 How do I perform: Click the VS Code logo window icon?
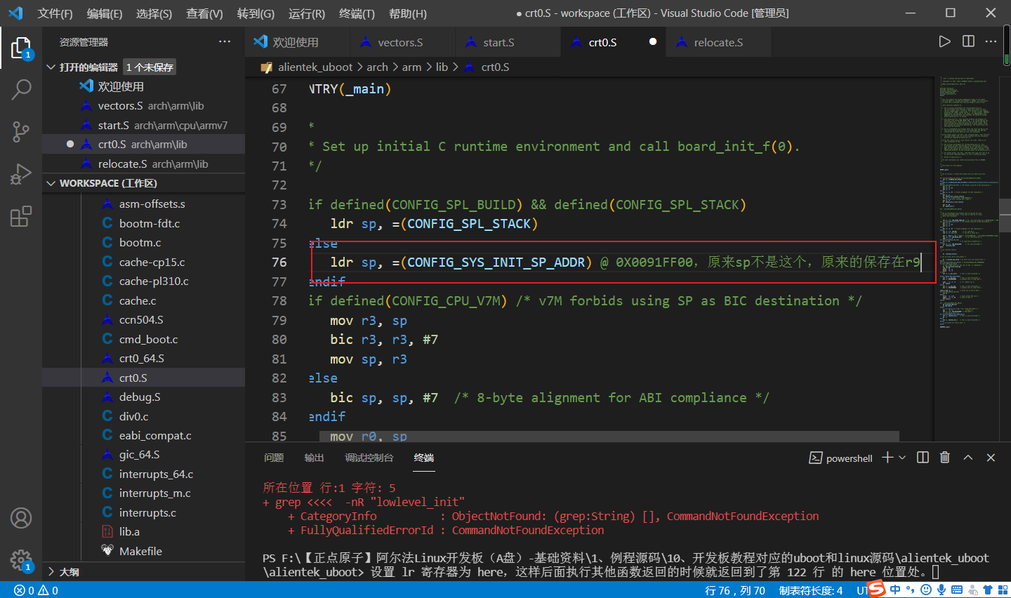coord(15,13)
